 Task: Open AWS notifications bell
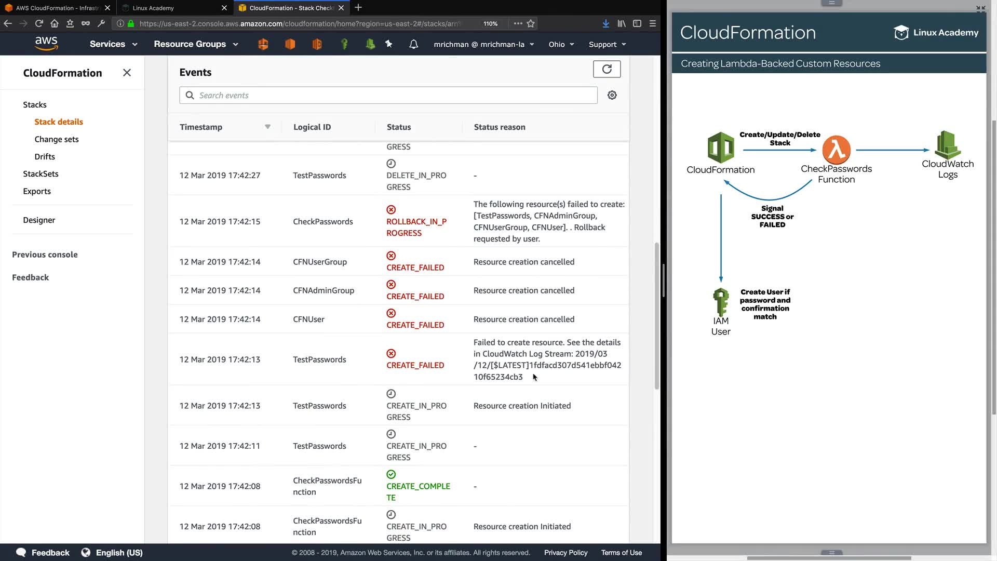click(x=413, y=44)
